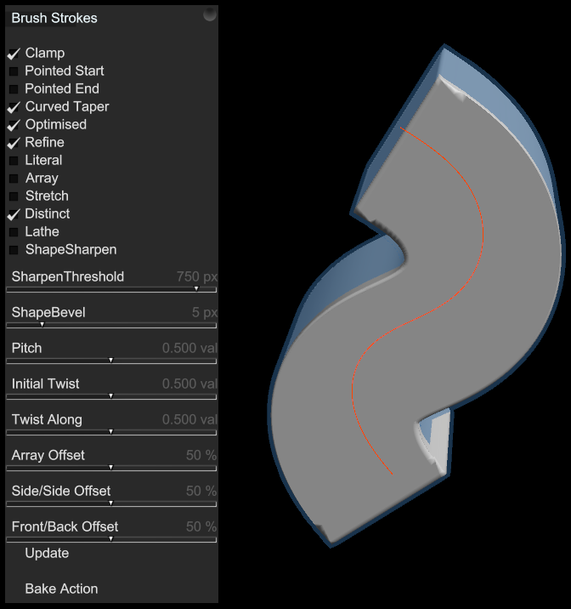Enable the Pointed Start option

(x=14, y=71)
